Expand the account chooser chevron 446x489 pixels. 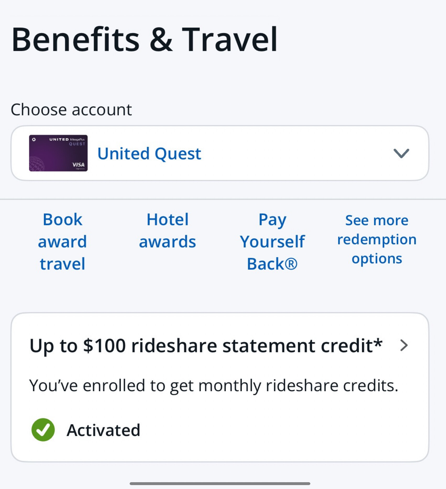[x=401, y=153]
